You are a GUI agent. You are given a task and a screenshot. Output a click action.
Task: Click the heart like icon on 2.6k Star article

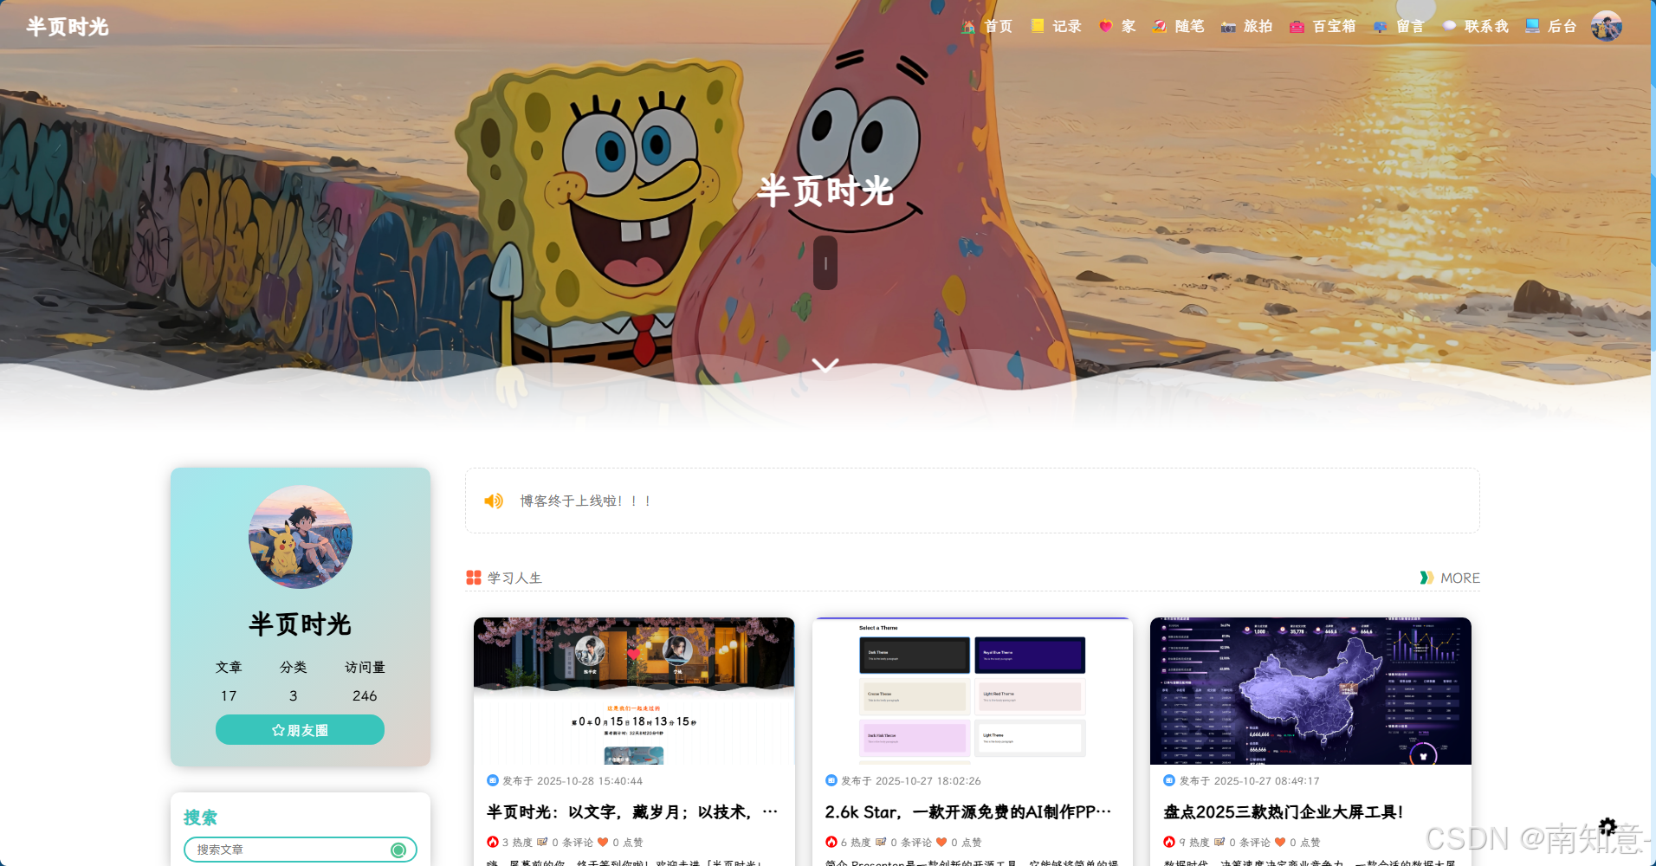[941, 842]
